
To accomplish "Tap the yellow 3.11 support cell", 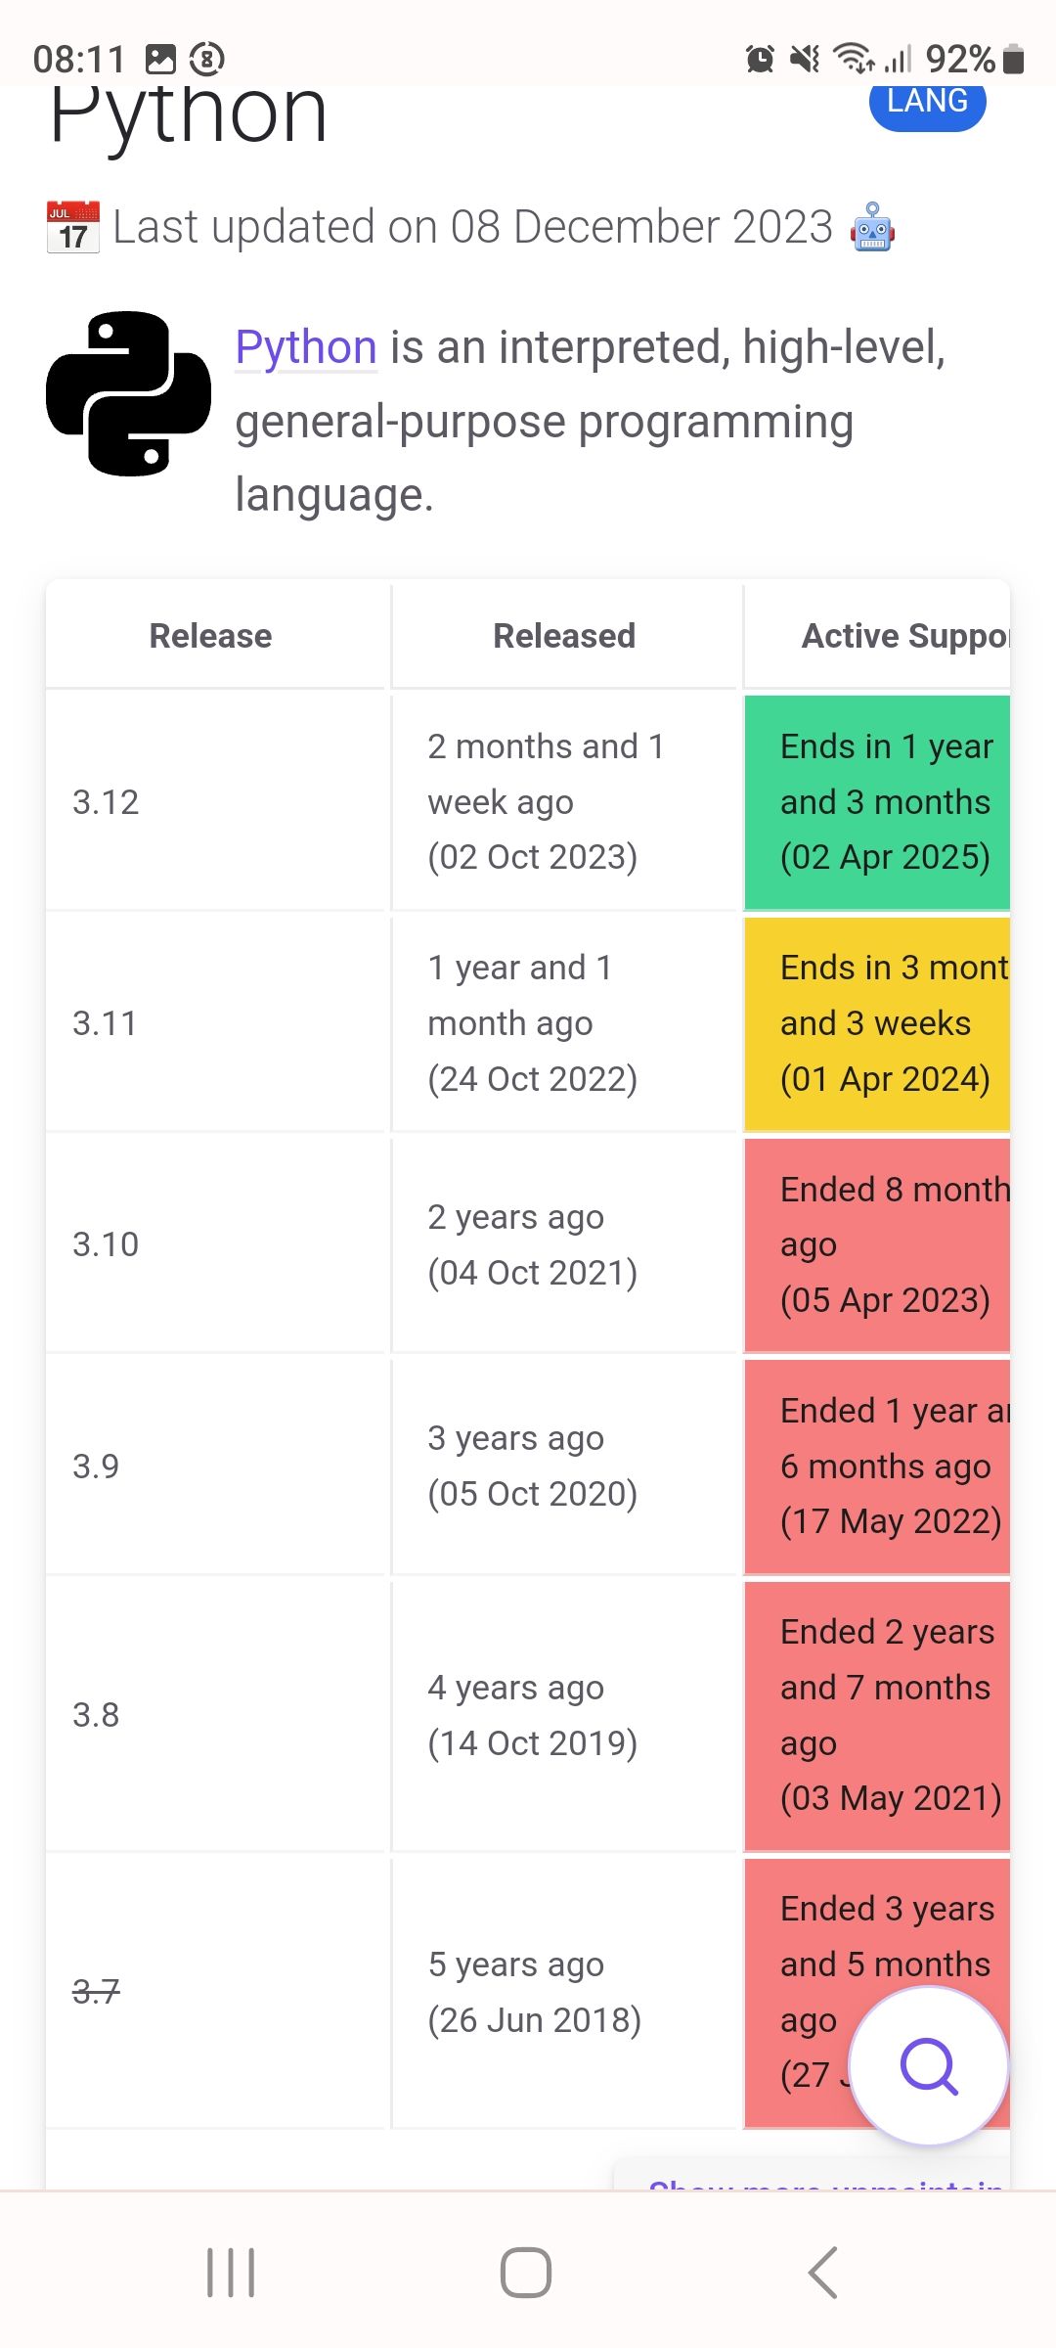I will pos(877,1023).
